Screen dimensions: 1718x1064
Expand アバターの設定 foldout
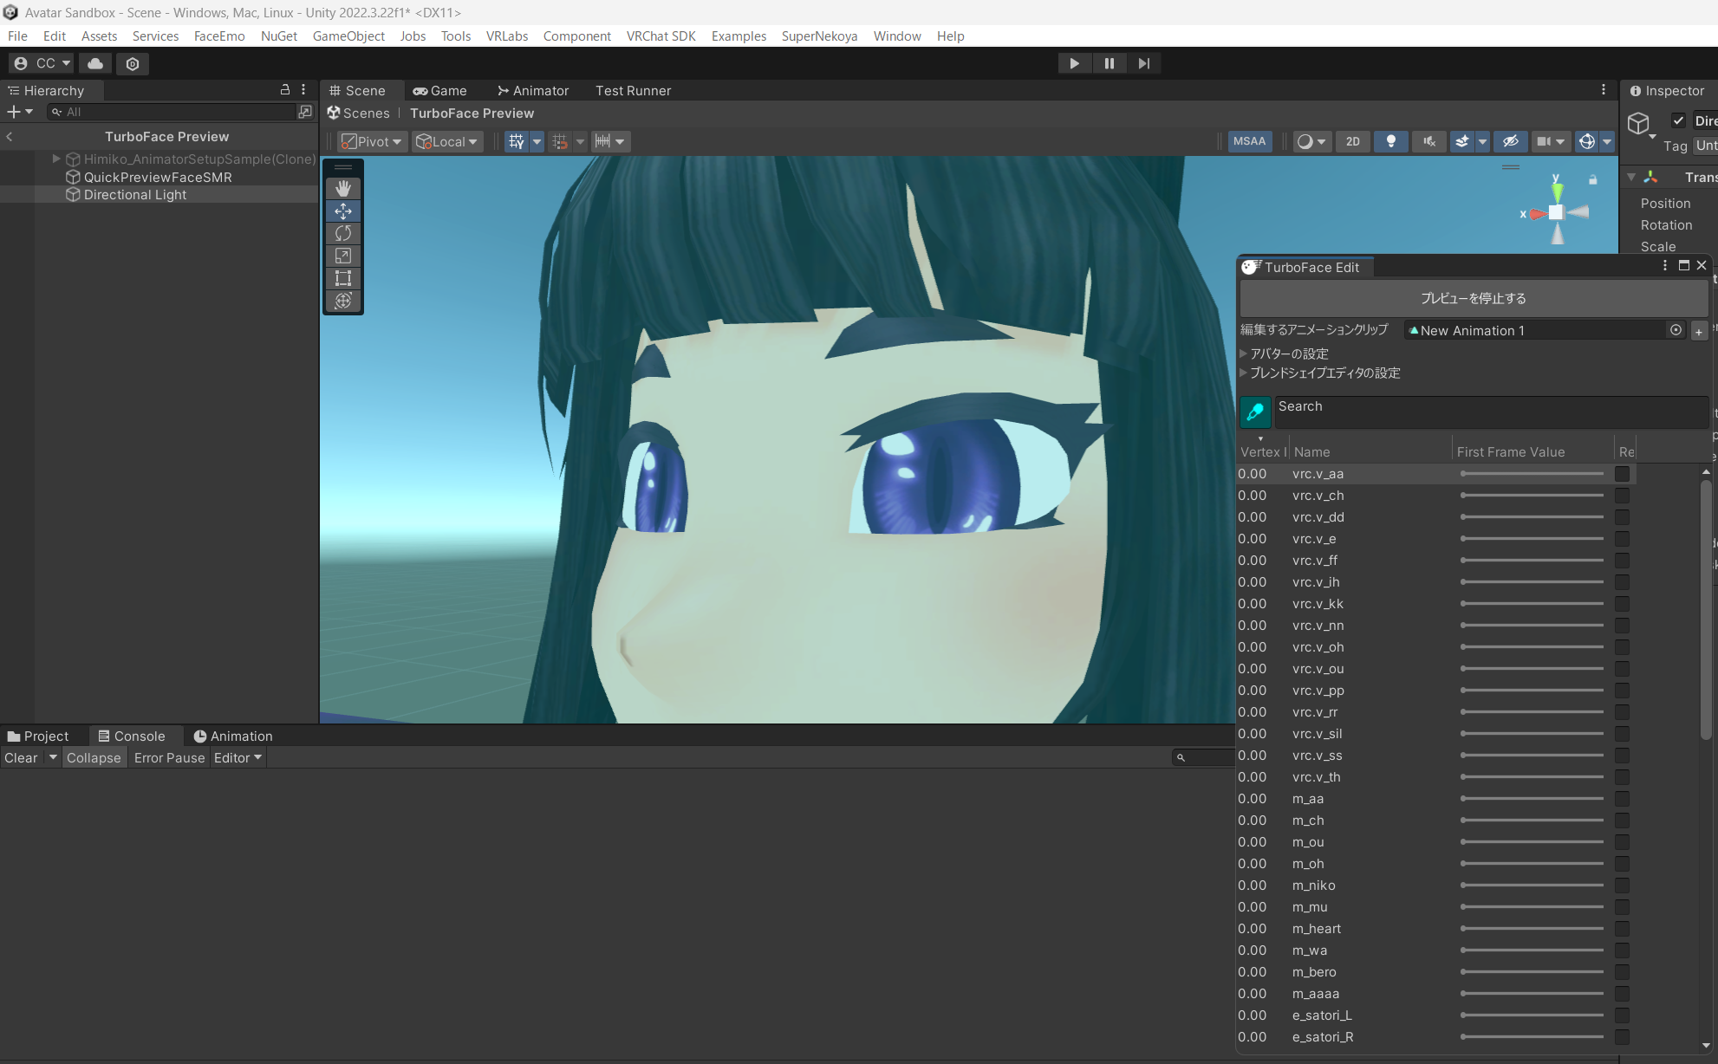coord(1244,354)
